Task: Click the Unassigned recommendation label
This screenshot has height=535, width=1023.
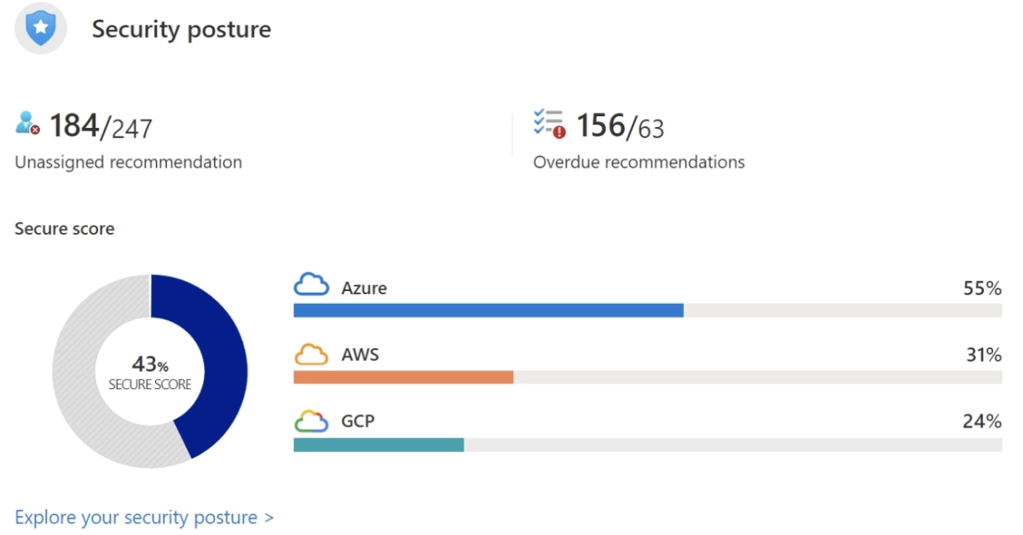Action: [x=128, y=162]
